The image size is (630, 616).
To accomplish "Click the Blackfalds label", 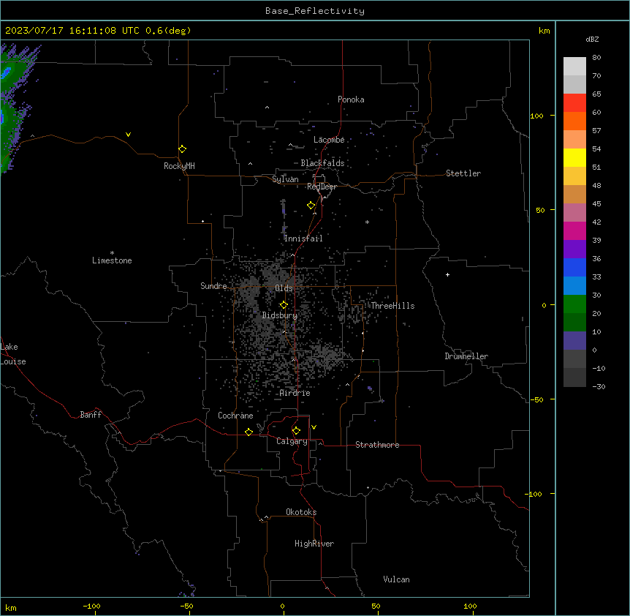I will pos(322,163).
